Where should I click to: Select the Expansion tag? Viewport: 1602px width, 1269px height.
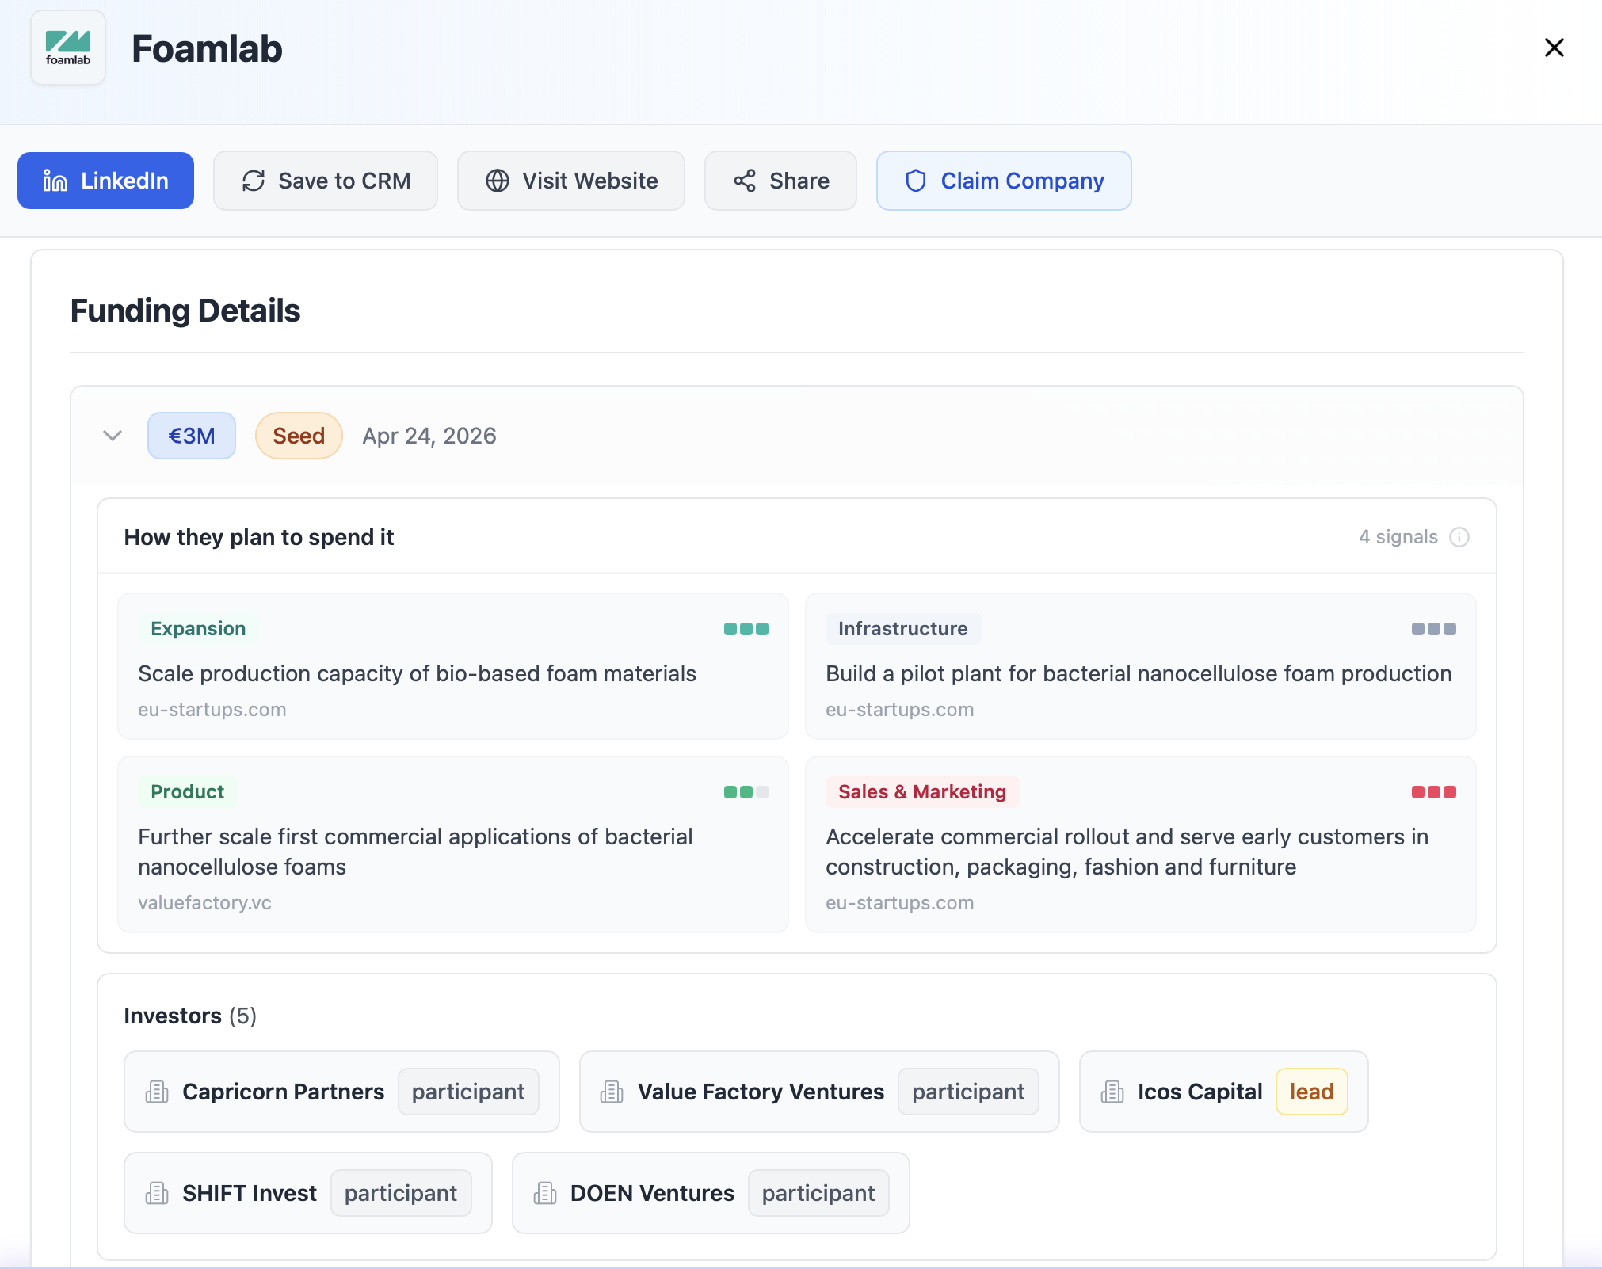tap(198, 629)
